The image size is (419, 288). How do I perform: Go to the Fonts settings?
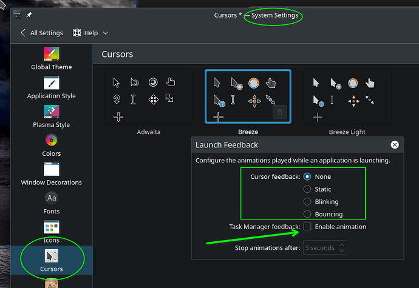tap(51, 198)
